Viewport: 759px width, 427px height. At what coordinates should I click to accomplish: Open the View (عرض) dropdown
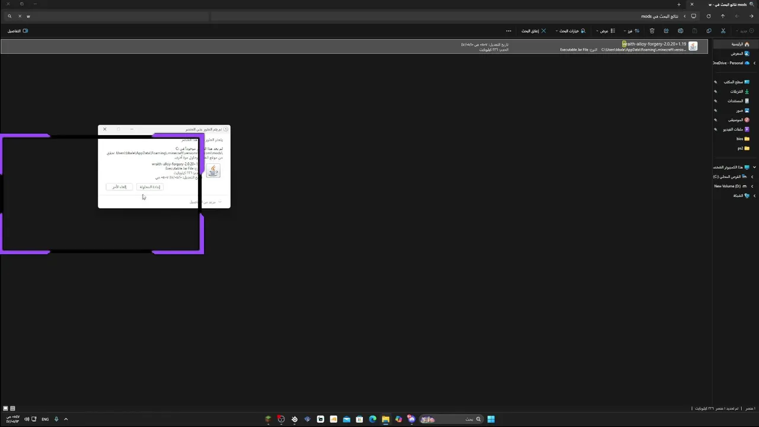click(x=605, y=31)
